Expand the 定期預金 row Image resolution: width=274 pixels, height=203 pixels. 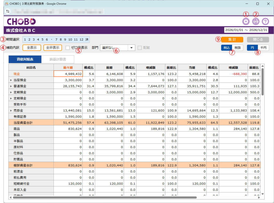click(11, 92)
